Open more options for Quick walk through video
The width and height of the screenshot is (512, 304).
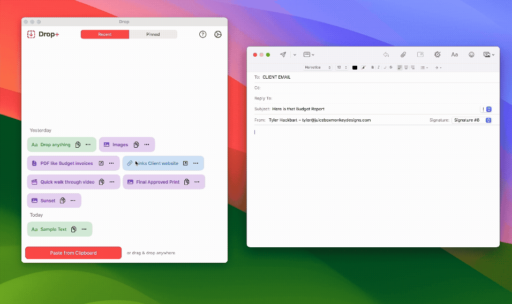pyautogui.click(x=112, y=181)
